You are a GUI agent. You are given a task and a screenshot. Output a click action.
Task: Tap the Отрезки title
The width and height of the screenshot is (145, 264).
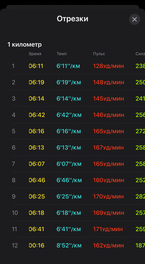[72, 19]
